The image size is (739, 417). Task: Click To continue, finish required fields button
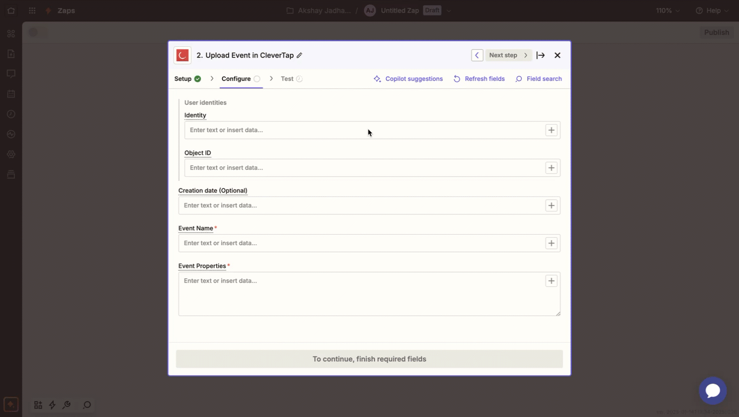coord(369,359)
